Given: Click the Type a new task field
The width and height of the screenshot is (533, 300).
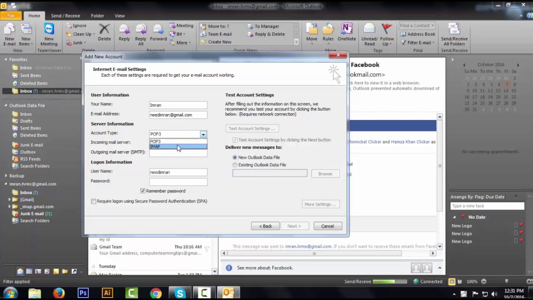Looking at the screenshot, I should pos(487,206).
